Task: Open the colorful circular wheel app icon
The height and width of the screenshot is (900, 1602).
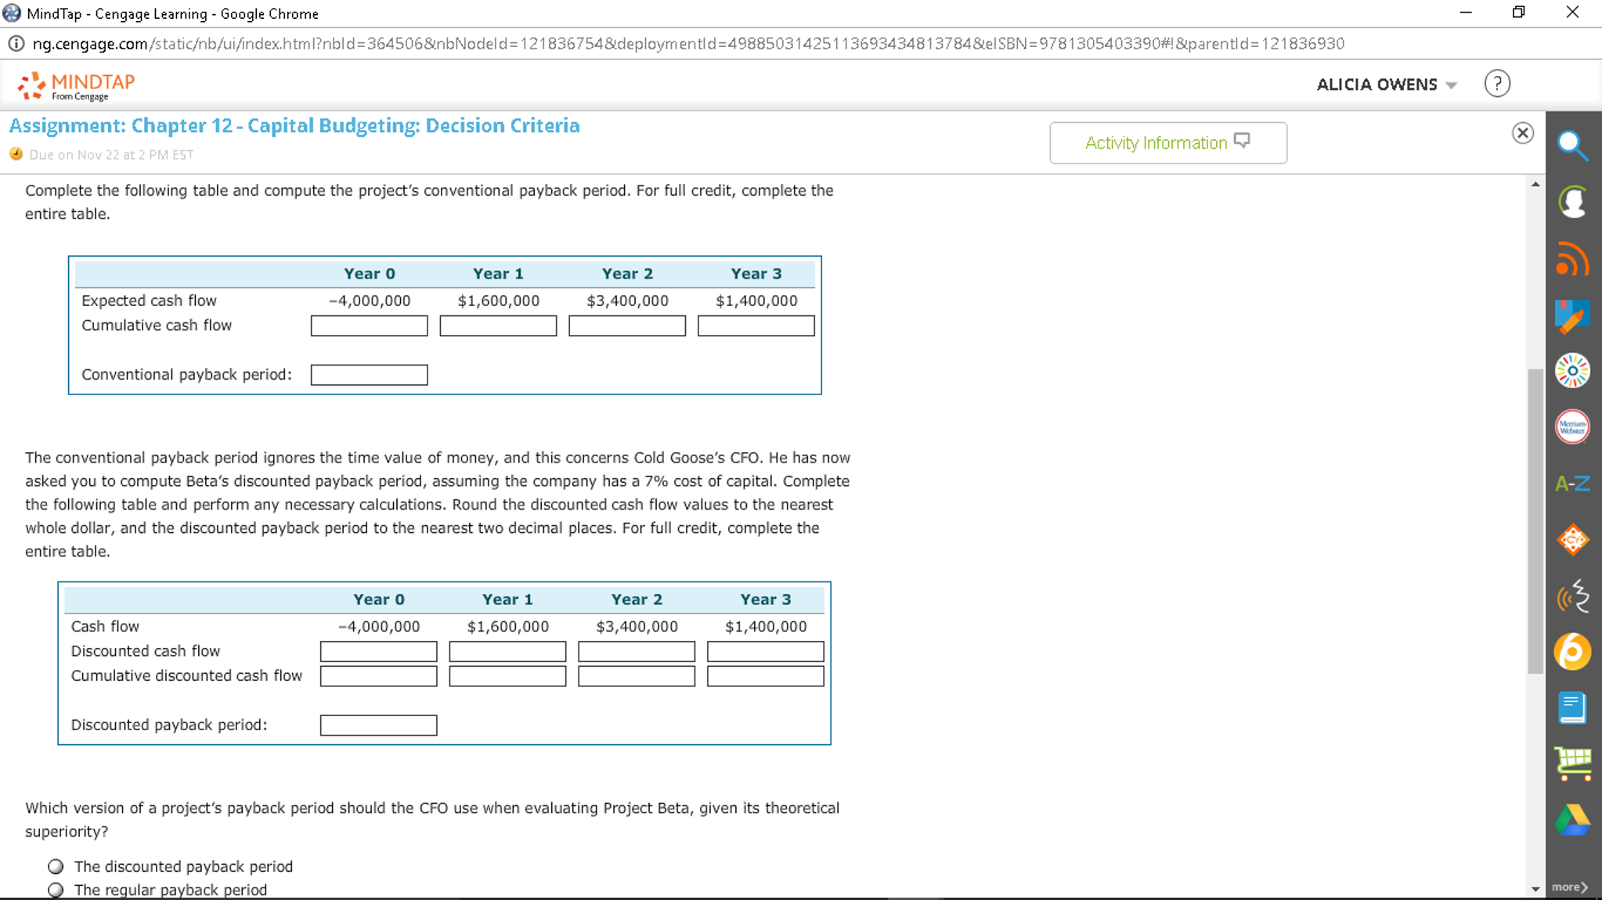Action: click(x=1572, y=371)
